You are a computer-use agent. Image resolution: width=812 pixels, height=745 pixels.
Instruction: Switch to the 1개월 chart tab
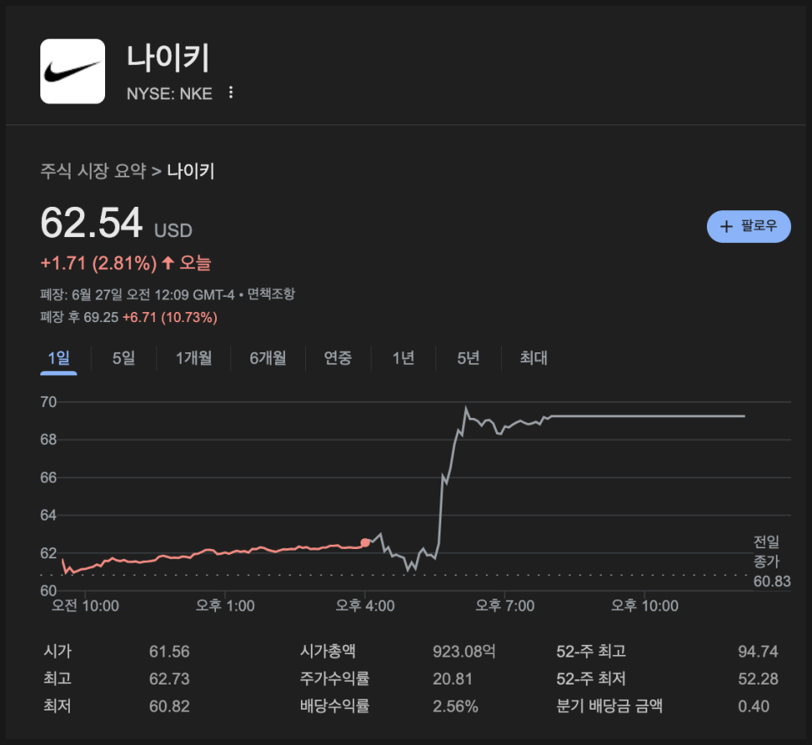[x=193, y=358]
